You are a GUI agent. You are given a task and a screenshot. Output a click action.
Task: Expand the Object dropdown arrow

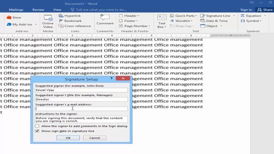(x=221, y=26)
